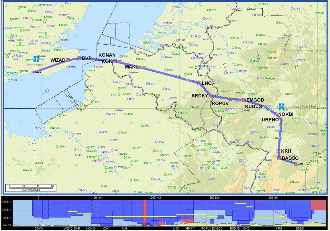Select the EGLL airport symbol
The height and width of the screenshot is (231, 330).
[x=29, y=44]
